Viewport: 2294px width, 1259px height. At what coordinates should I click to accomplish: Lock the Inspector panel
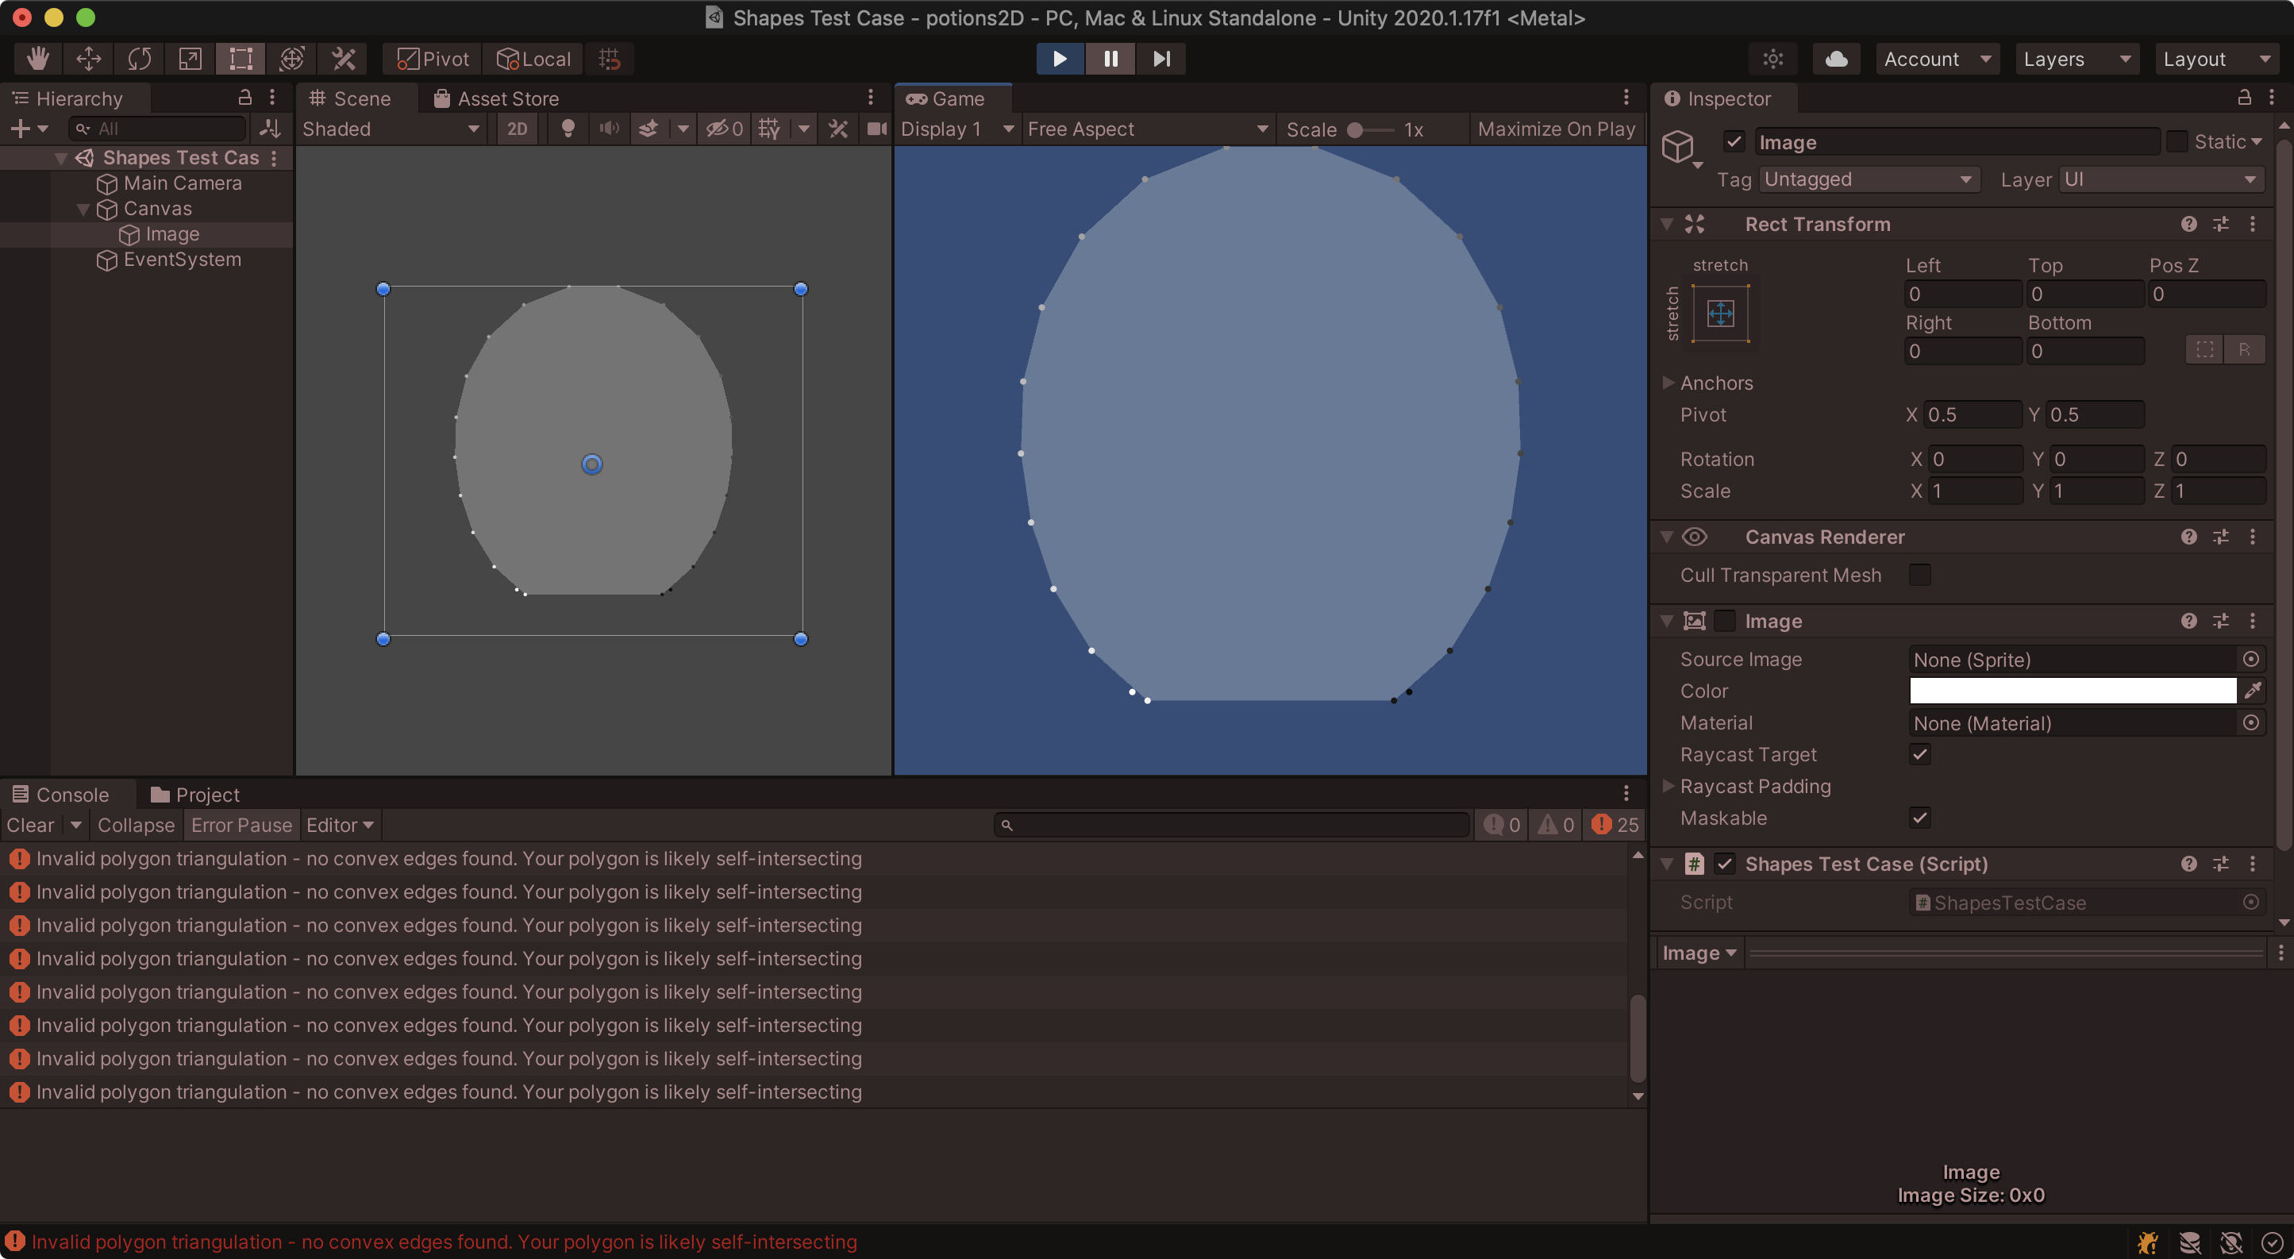coord(2244,98)
